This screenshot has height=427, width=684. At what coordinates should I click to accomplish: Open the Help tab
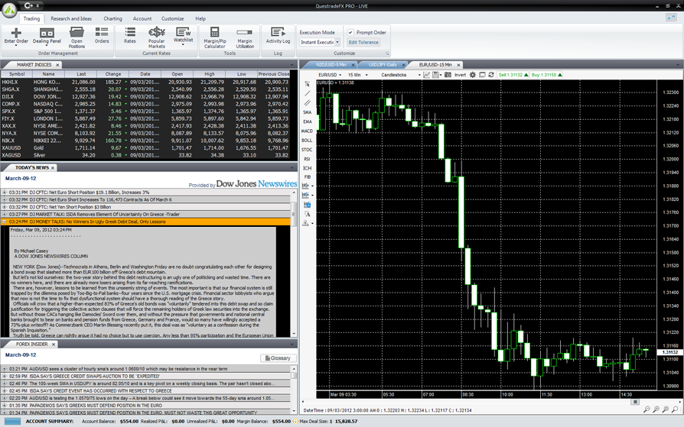(x=200, y=19)
